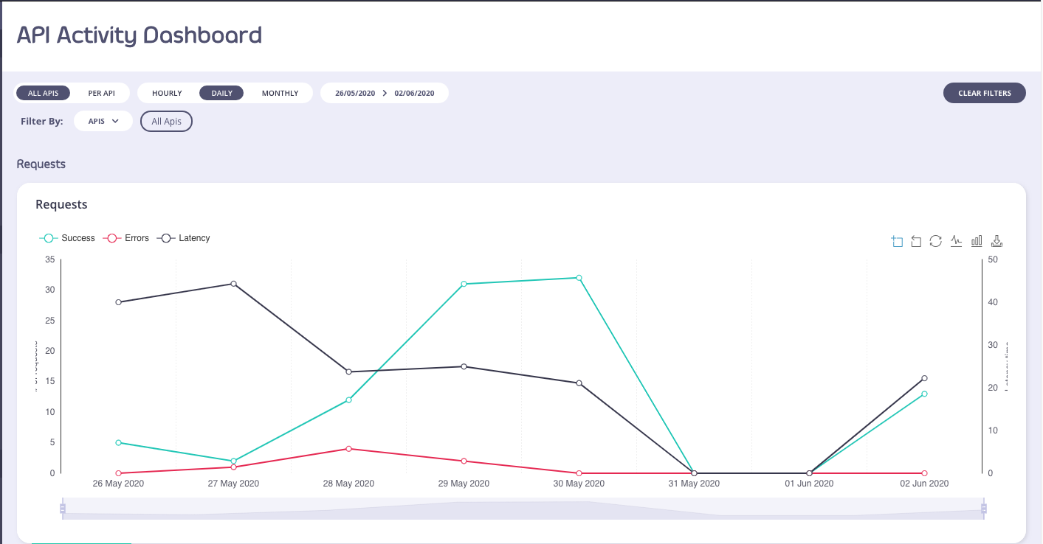Click the restore/refresh chart icon
This screenshot has height=544, width=1043.
point(936,241)
